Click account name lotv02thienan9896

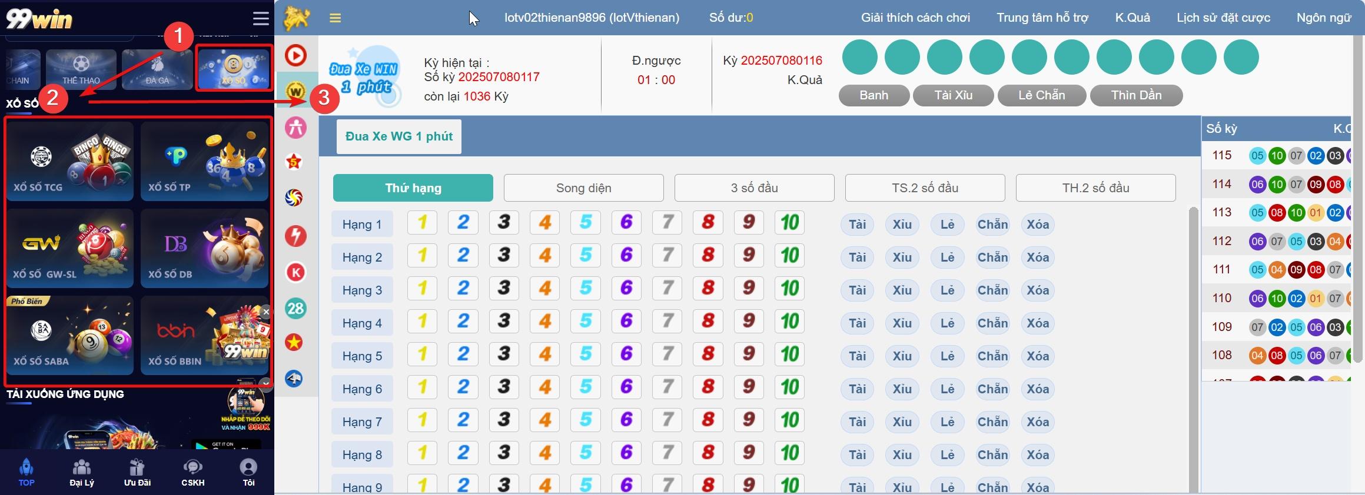[592, 18]
